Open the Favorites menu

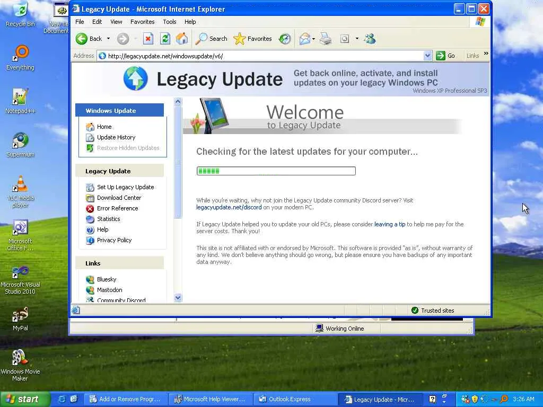tap(142, 22)
